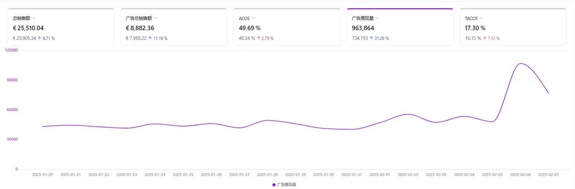Click the blue up arrow beside 6.71 %
This screenshot has width=575, height=189.
coord(39,38)
